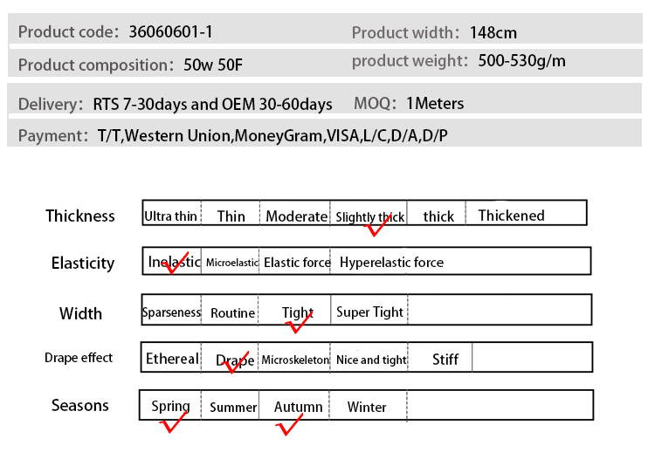This screenshot has width=655, height=473.
Task: Click the red checkmark under Spring
Action: point(172,422)
